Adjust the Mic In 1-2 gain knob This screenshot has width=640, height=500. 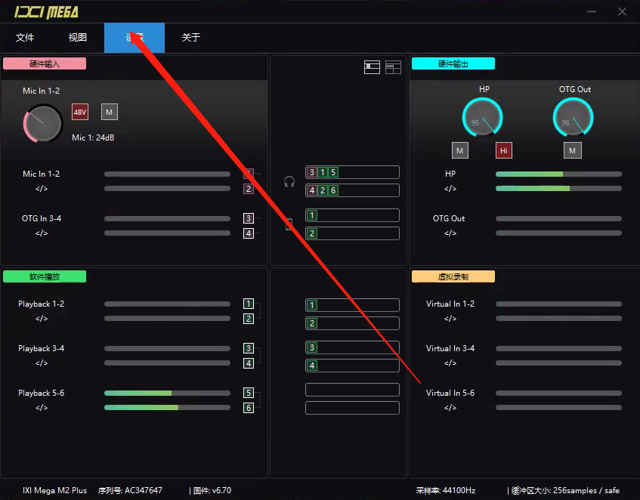43,123
